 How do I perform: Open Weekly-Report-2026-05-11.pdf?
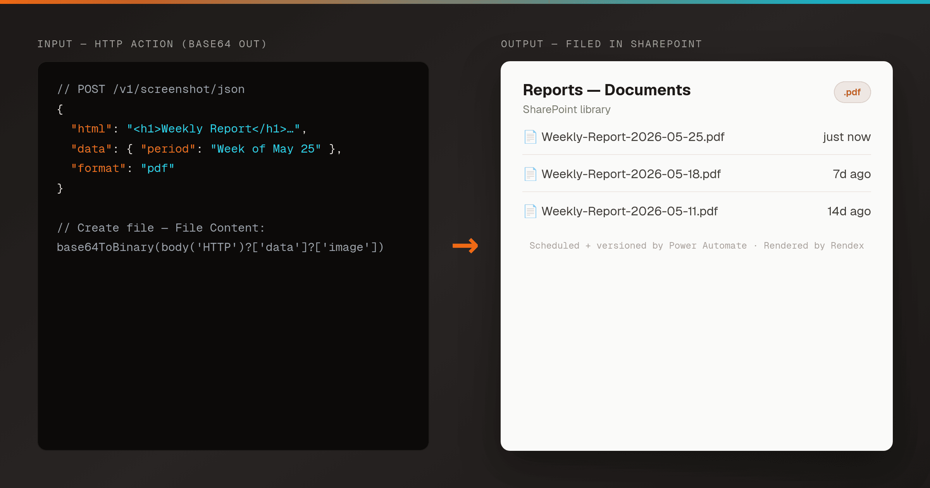coord(629,211)
